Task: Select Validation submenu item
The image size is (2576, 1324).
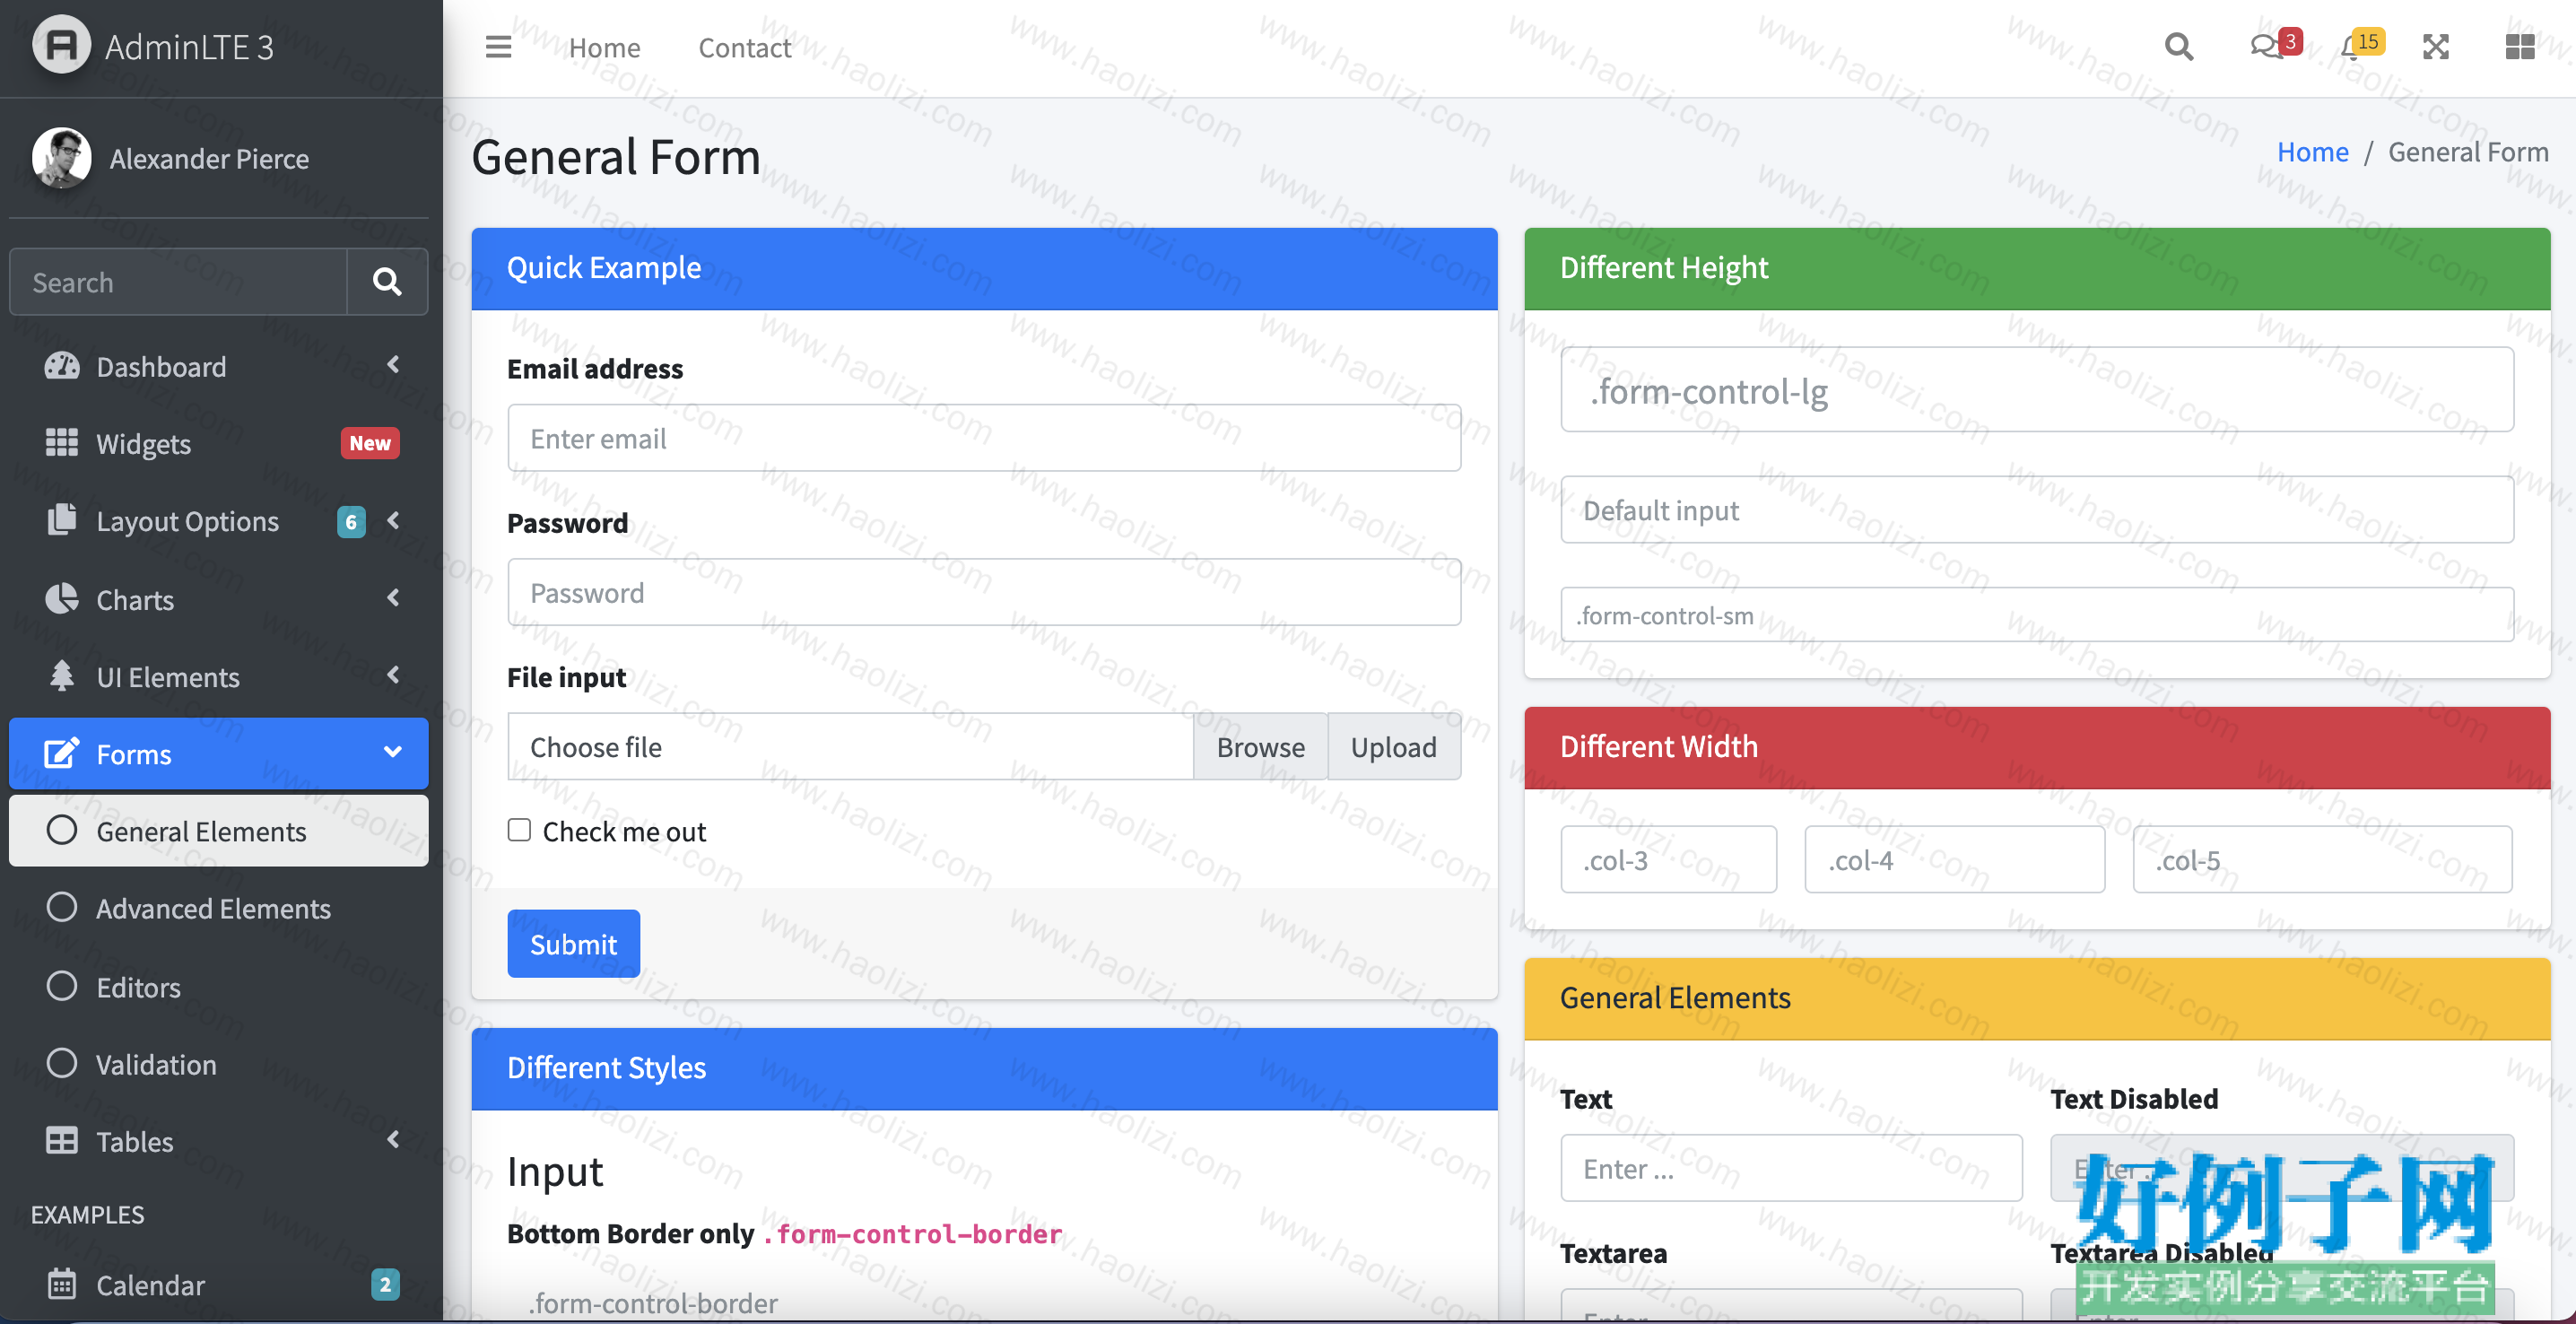Action: 218,1064
